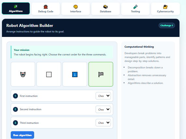Click the robot face grid tile
Image resolution: width=186 pixels, height=139 pixels.
23,74
